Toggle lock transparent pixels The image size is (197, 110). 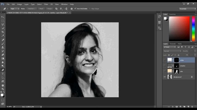(x=169, y=55)
